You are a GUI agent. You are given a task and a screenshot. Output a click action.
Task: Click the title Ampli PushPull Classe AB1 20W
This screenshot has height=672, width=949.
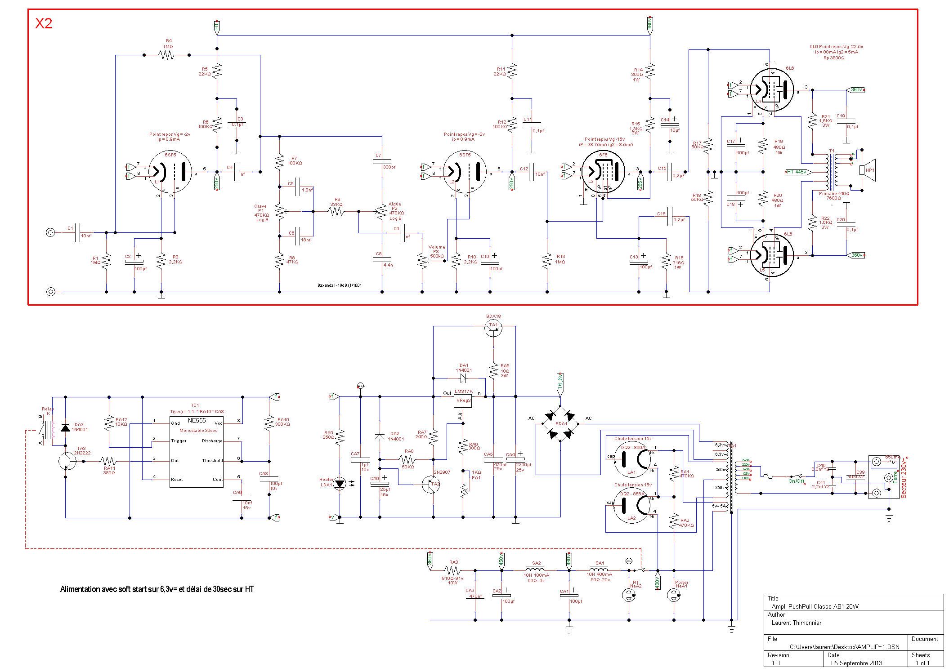(815, 606)
